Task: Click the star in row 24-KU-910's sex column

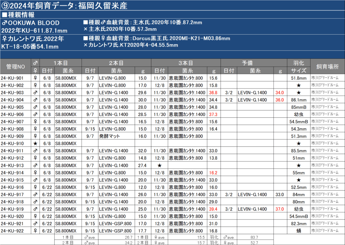Action: pyautogui.click(x=35, y=143)
